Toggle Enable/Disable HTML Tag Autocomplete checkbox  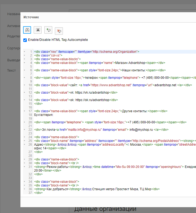coord(25,40)
